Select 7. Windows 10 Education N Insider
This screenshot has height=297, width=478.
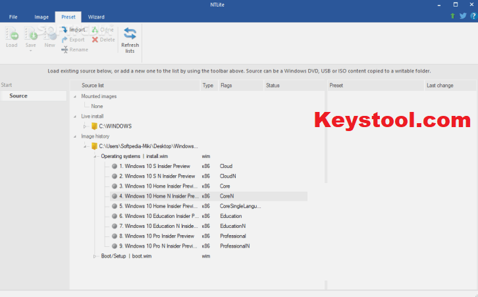pyautogui.click(x=158, y=226)
